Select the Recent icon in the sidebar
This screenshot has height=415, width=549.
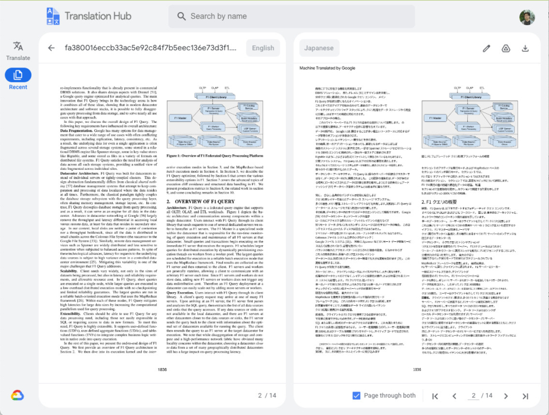click(18, 74)
